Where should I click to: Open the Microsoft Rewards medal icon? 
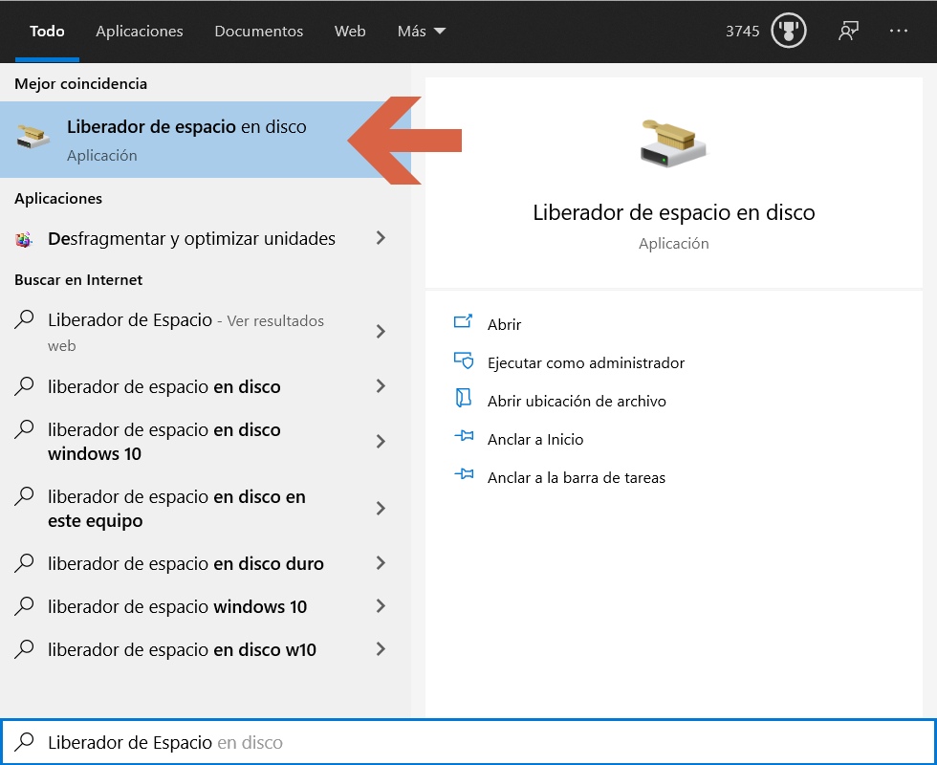788,31
